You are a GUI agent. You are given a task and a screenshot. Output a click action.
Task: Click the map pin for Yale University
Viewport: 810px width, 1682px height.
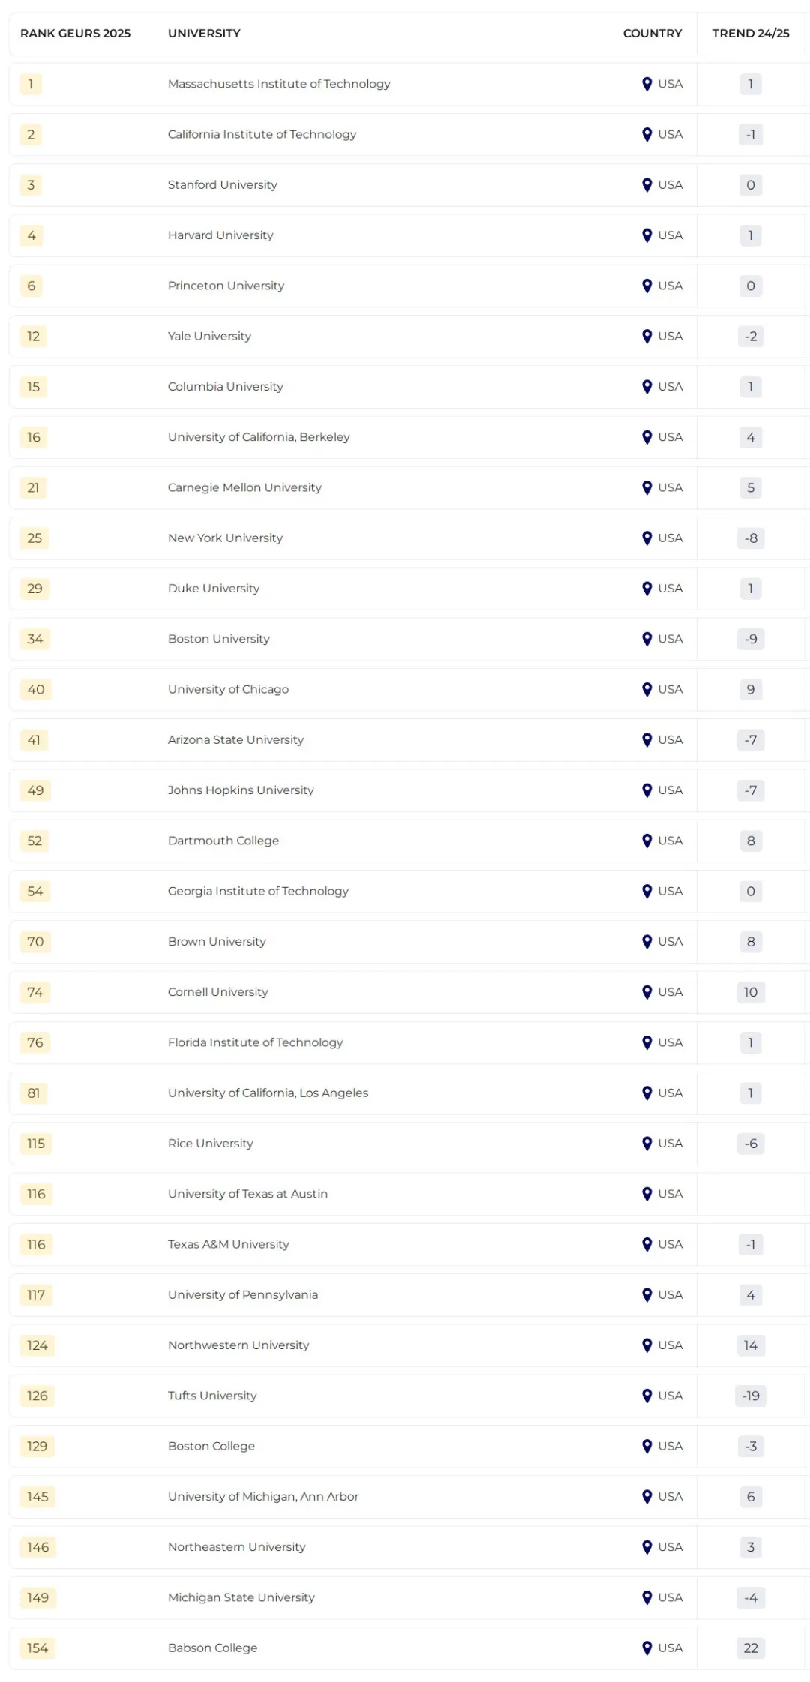point(646,336)
